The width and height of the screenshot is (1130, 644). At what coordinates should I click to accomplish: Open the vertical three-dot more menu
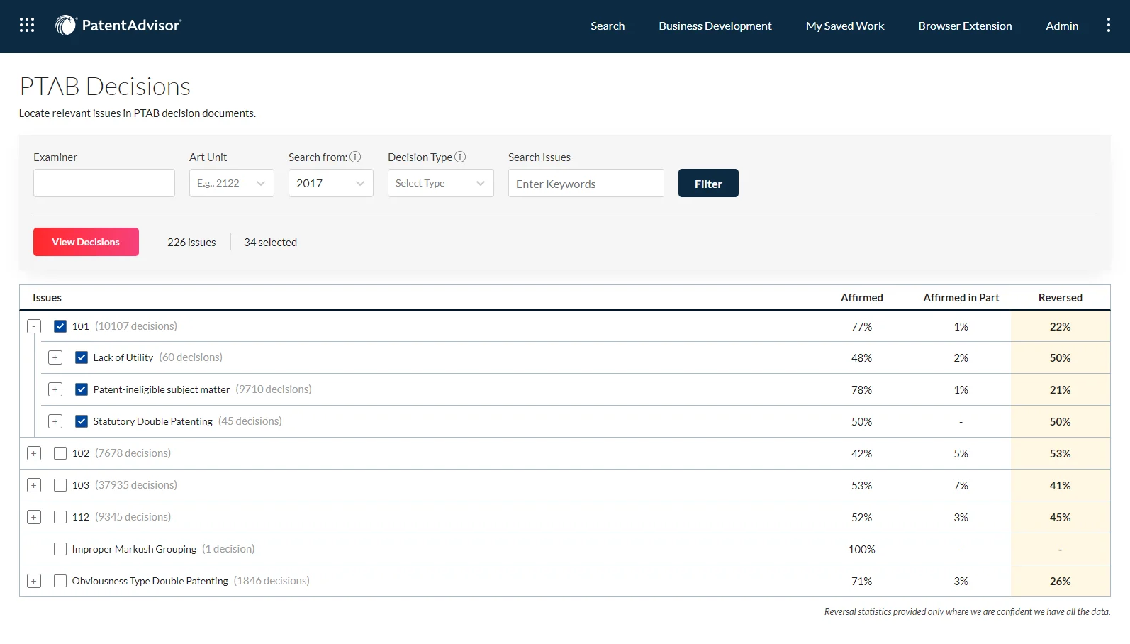coord(1108,26)
